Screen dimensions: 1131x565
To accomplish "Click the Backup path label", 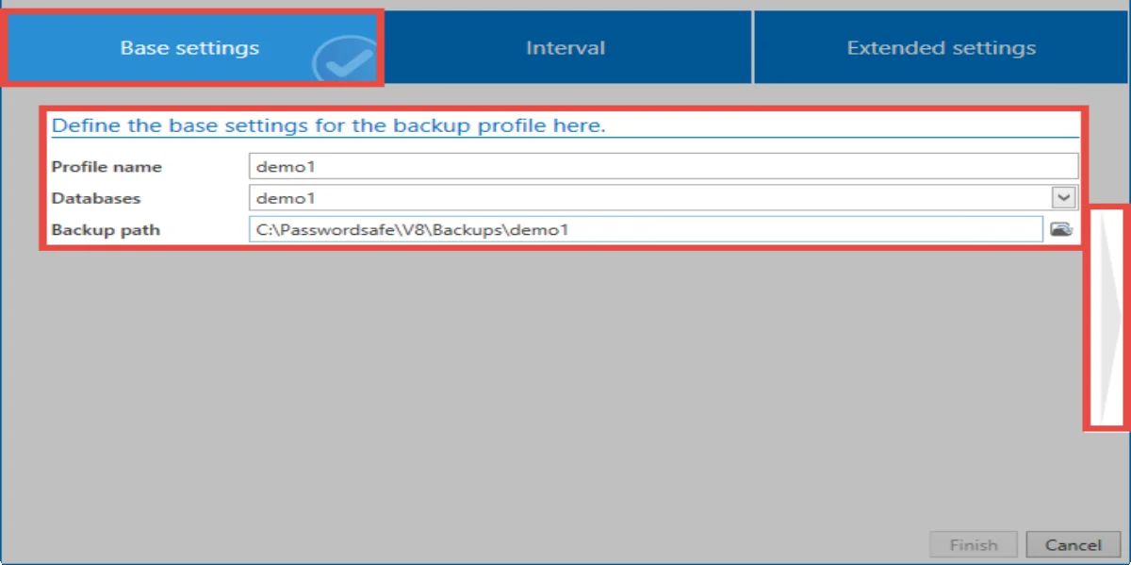I will coord(106,229).
